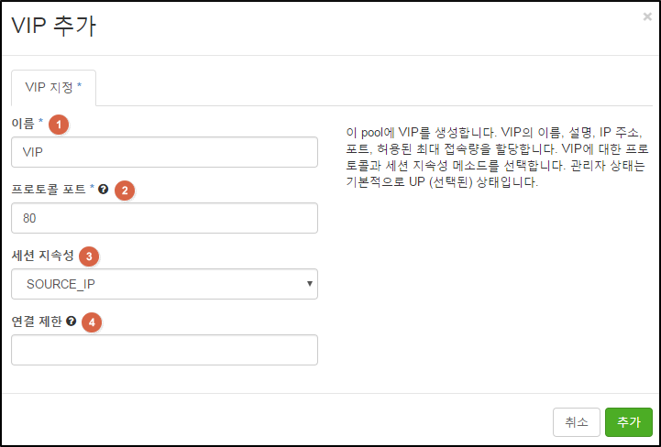Screen dimensions: 661x447
Task: Open the 세션 지속성 SOURCE_IP dropdown
Action: click(164, 284)
